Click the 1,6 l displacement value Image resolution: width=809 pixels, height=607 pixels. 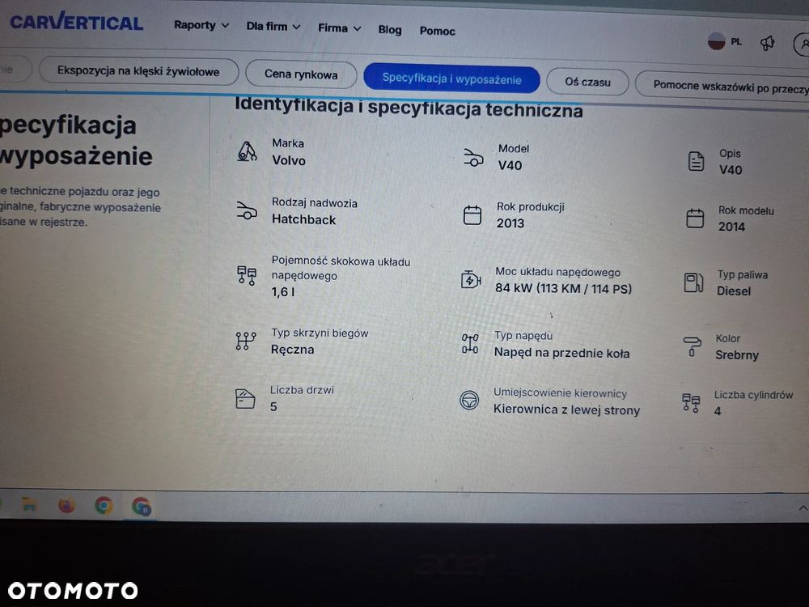tap(283, 292)
